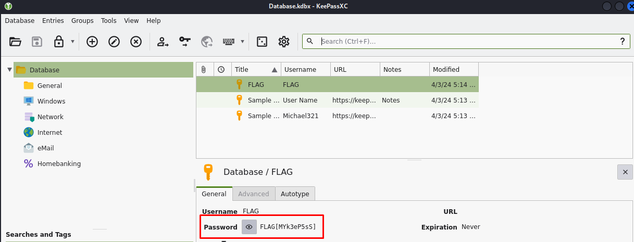Sort by Title column header
The height and width of the screenshot is (242, 634).
tap(256, 69)
